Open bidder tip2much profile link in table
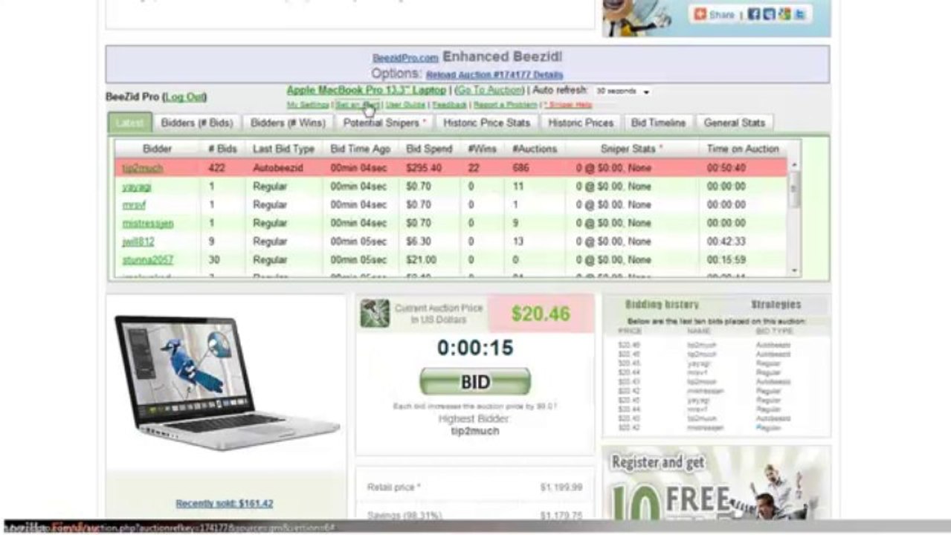Viewport: 951px width, 535px height. [x=142, y=168]
